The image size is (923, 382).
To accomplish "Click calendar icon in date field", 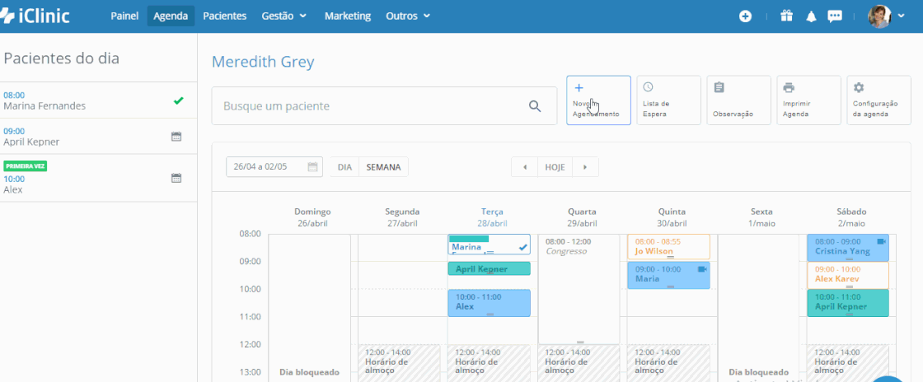I will (312, 167).
